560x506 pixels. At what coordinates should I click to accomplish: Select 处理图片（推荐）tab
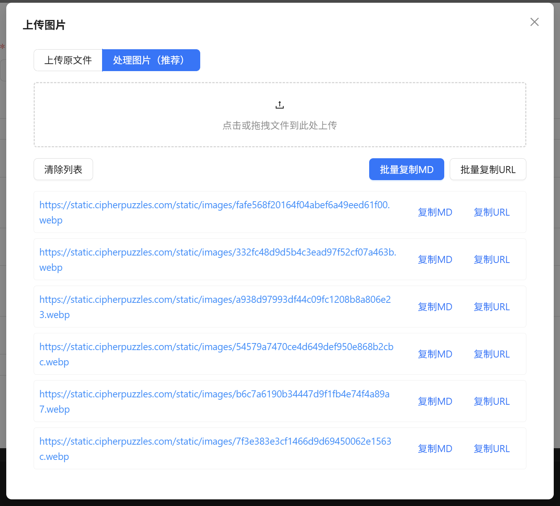pyautogui.click(x=151, y=60)
